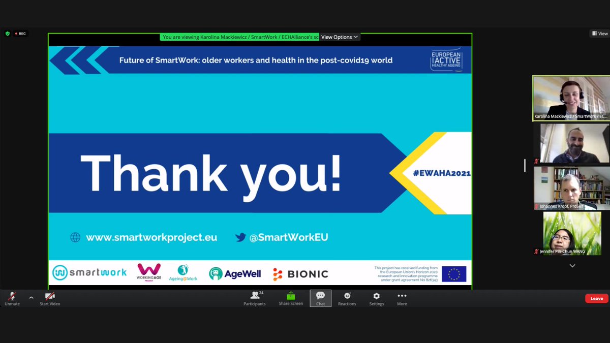Click the www.smartworkproject.eu link on slide
The height and width of the screenshot is (343, 610).
[x=151, y=237]
